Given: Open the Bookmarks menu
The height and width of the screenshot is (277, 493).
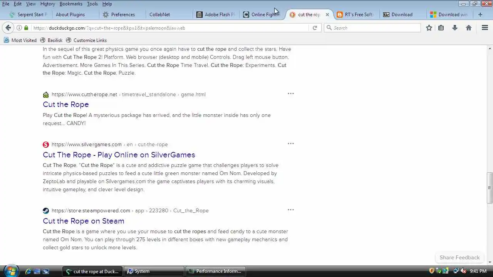Looking at the screenshot, I should (71, 3).
